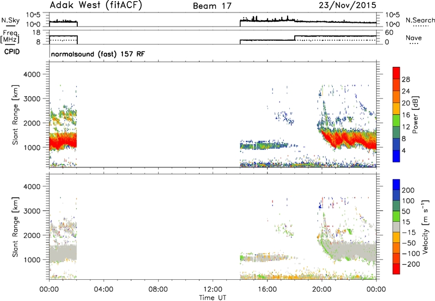Click the 'CPID' label
The height and width of the screenshot is (301, 435).
(x=12, y=52)
